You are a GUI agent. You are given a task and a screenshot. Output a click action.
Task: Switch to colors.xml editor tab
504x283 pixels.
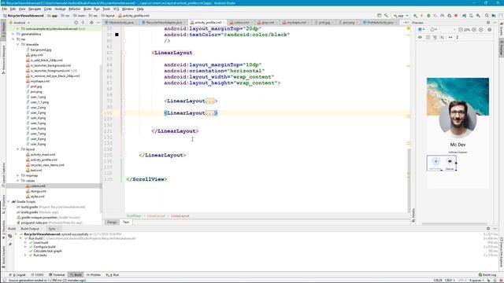(242, 23)
